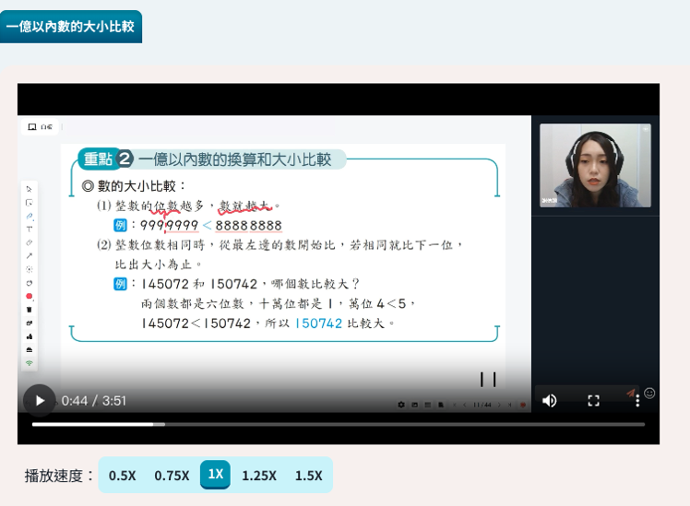Open the 一億以內數的大小比較 tab
This screenshot has width=690, height=506.
click(71, 27)
